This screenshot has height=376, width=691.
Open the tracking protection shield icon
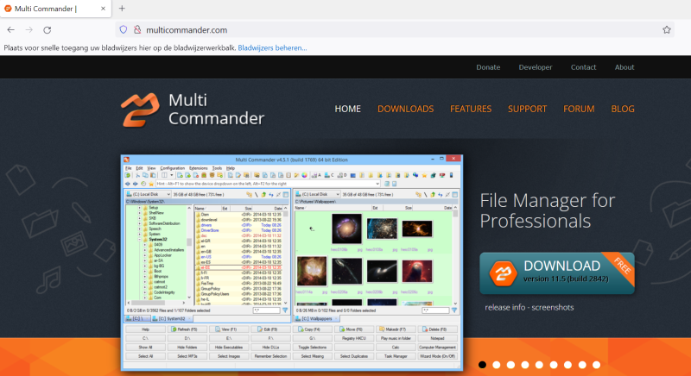[123, 29]
